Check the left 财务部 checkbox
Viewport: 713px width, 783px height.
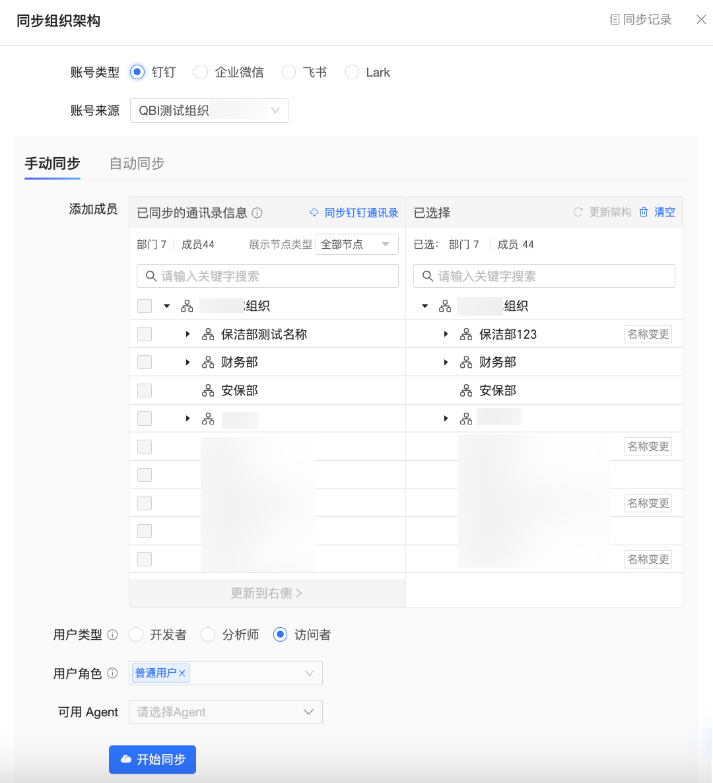coord(145,362)
